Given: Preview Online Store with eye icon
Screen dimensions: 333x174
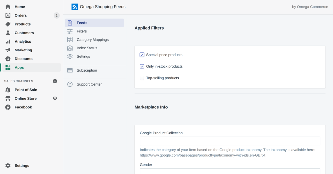Looking at the screenshot, I should click(55, 98).
